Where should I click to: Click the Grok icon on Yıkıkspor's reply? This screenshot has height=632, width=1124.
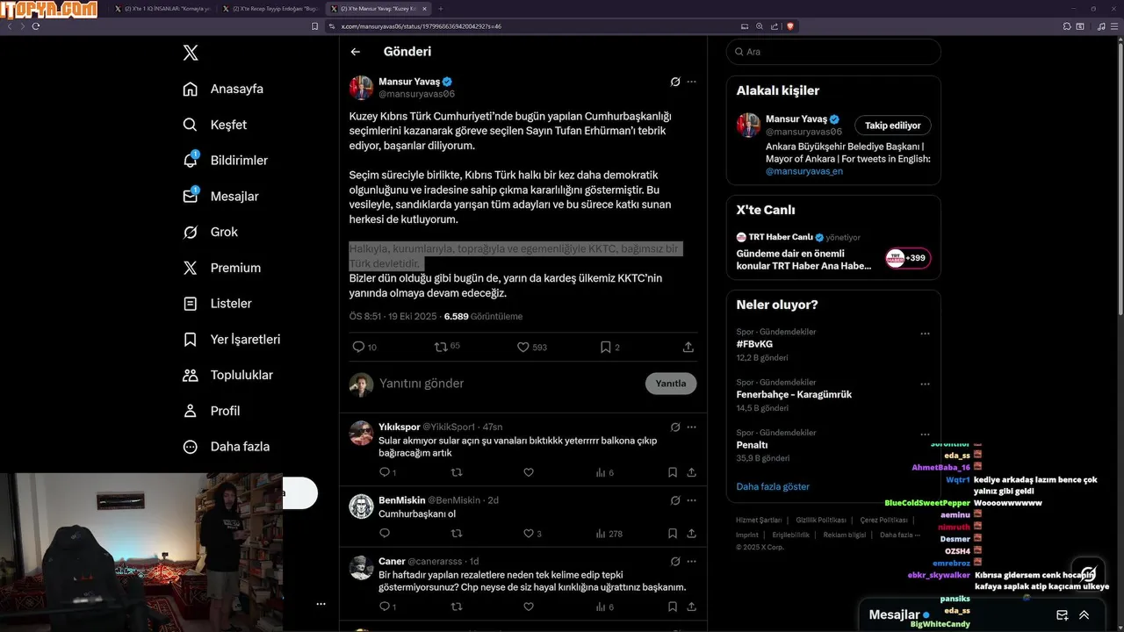[x=674, y=427]
